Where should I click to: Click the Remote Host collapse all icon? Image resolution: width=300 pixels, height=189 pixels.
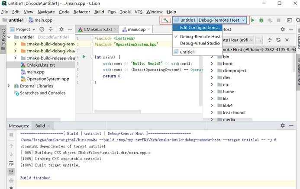tap(270, 40)
